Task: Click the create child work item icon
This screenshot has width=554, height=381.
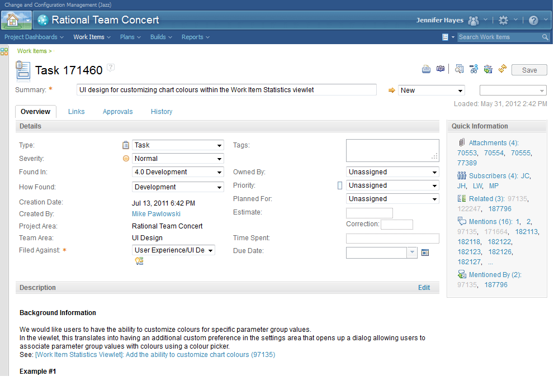Action: pyautogui.click(x=473, y=69)
